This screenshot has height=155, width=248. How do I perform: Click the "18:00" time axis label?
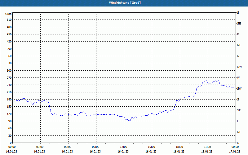click(180, 147)
